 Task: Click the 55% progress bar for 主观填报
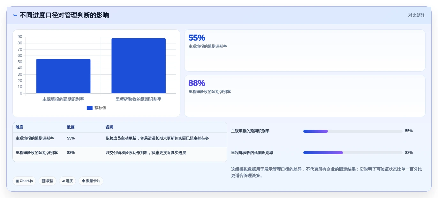[353, 131]
